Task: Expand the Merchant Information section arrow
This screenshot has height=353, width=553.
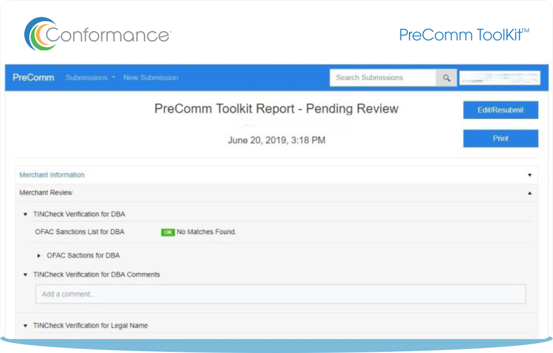Action: tap(530, 175)
